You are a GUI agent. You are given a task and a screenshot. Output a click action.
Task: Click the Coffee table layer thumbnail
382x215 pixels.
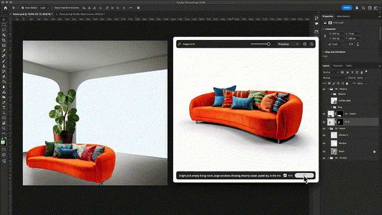coord(334,100)
